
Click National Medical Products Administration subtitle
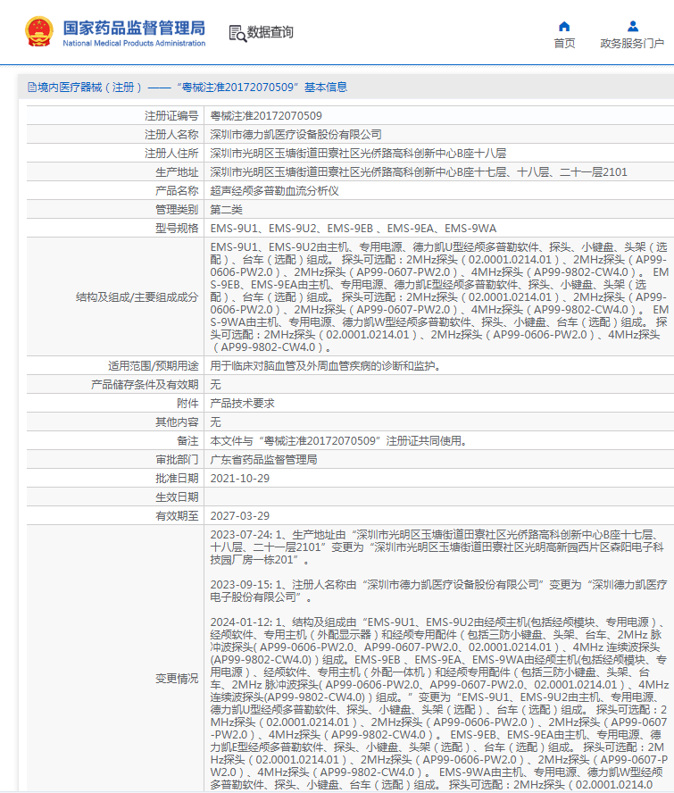click(134, 44)
